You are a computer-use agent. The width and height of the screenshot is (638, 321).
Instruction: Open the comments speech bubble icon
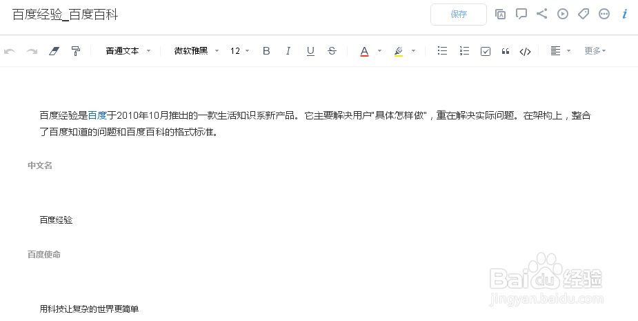(x=521, y=14)
